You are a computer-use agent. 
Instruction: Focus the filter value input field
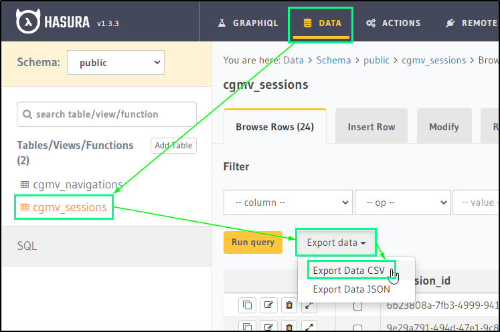pyautogui.click(x=476, y=202)
